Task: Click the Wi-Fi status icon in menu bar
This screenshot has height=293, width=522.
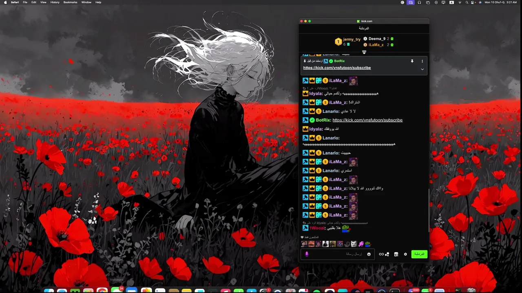Action: coord(460,2)
